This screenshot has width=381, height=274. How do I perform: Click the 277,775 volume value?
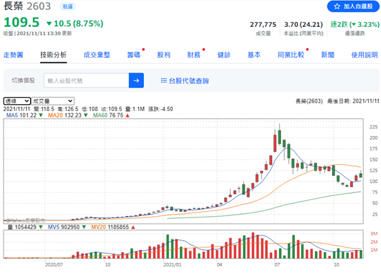263,25
